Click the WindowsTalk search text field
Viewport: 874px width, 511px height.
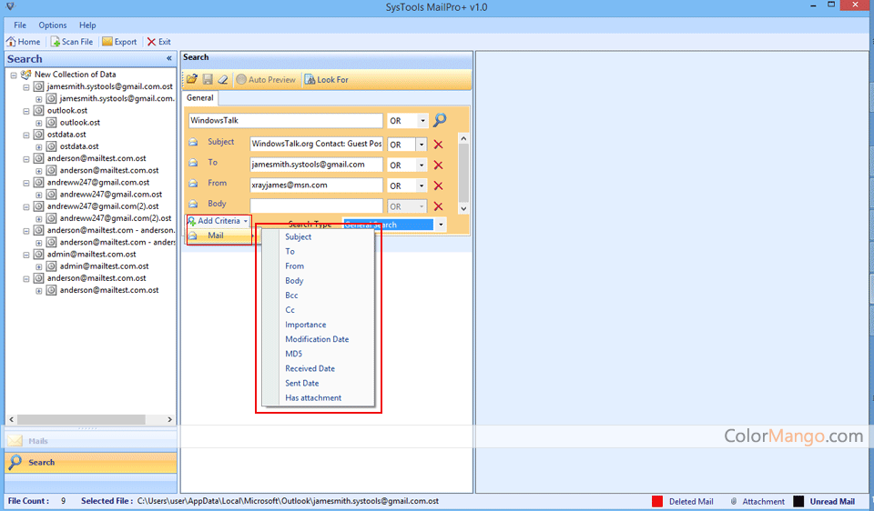(285, 121)
